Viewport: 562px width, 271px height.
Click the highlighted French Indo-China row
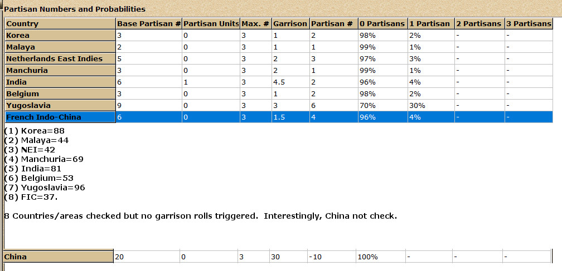coord(279,117)
